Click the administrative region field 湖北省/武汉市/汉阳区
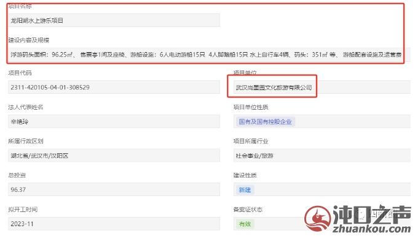Image resolution: width=418 pixels, height=239 pixels. (x=114, y=156)
